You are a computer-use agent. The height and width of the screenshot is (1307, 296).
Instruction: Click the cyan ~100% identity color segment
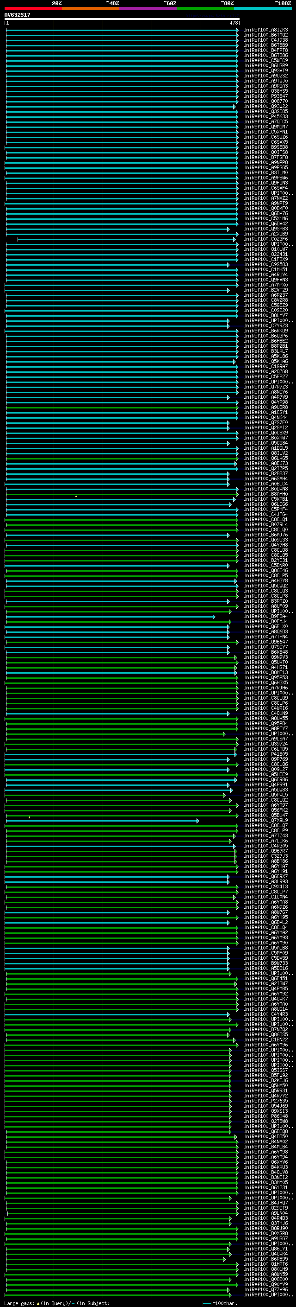click(263, 8)
